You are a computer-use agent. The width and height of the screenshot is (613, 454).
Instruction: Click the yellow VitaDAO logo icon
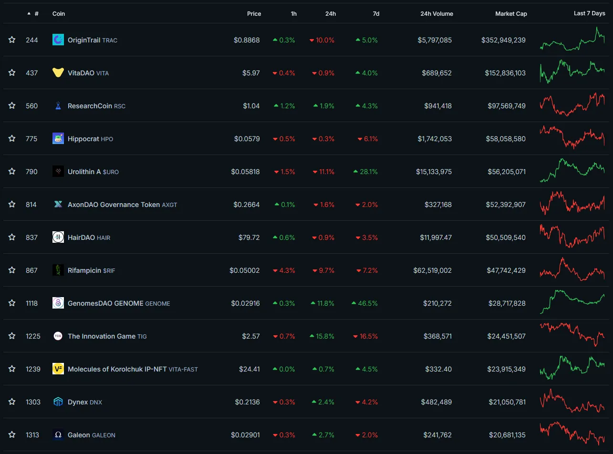pos(58,73)
